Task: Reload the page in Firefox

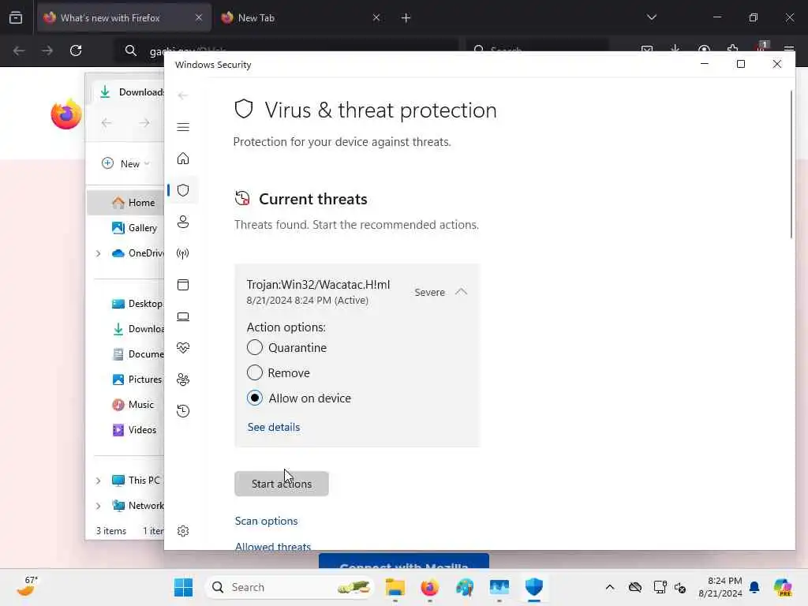Action: click(76, 50)
